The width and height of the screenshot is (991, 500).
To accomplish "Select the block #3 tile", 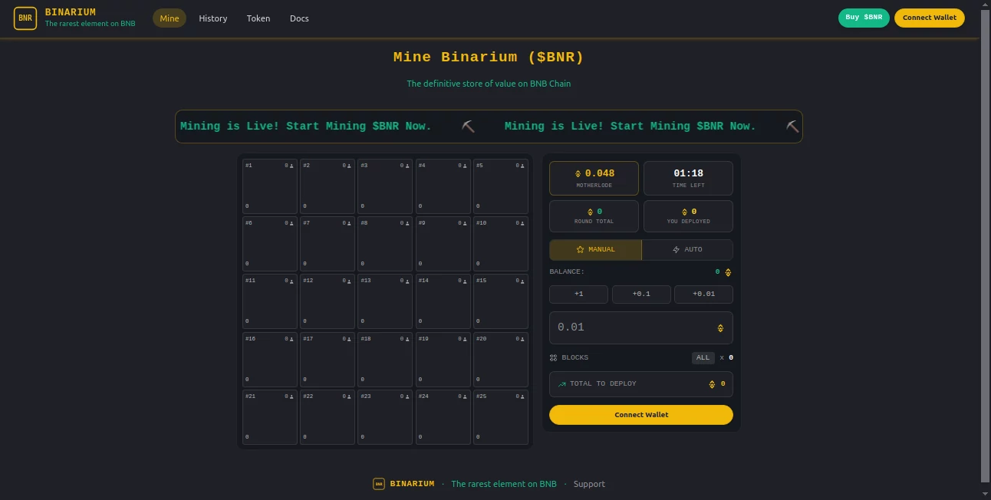I will pyautogui.click(x=385, y=186).
